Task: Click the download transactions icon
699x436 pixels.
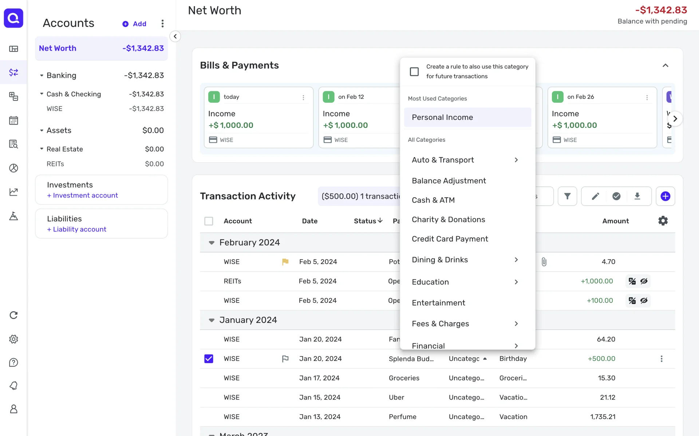Action: tap(637, 196)
